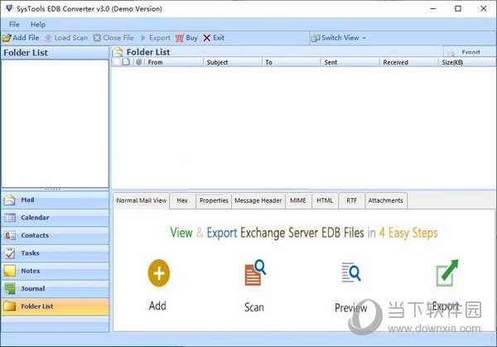
Task: Click the folder icon beside the Folder List heading
Action: [x=118, y=52]
